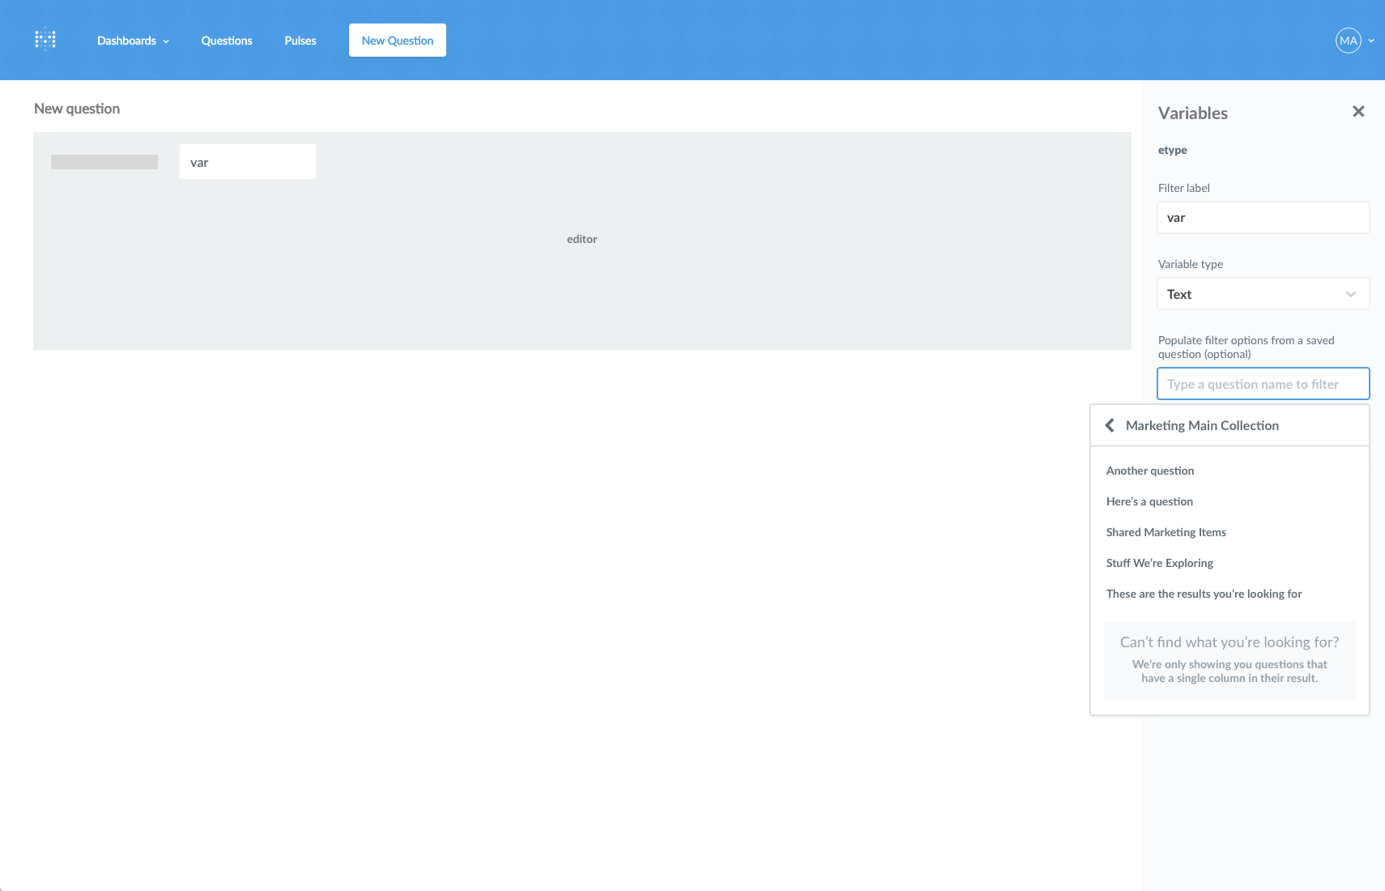Select Pulses in the navigation bar

point(300,40)
